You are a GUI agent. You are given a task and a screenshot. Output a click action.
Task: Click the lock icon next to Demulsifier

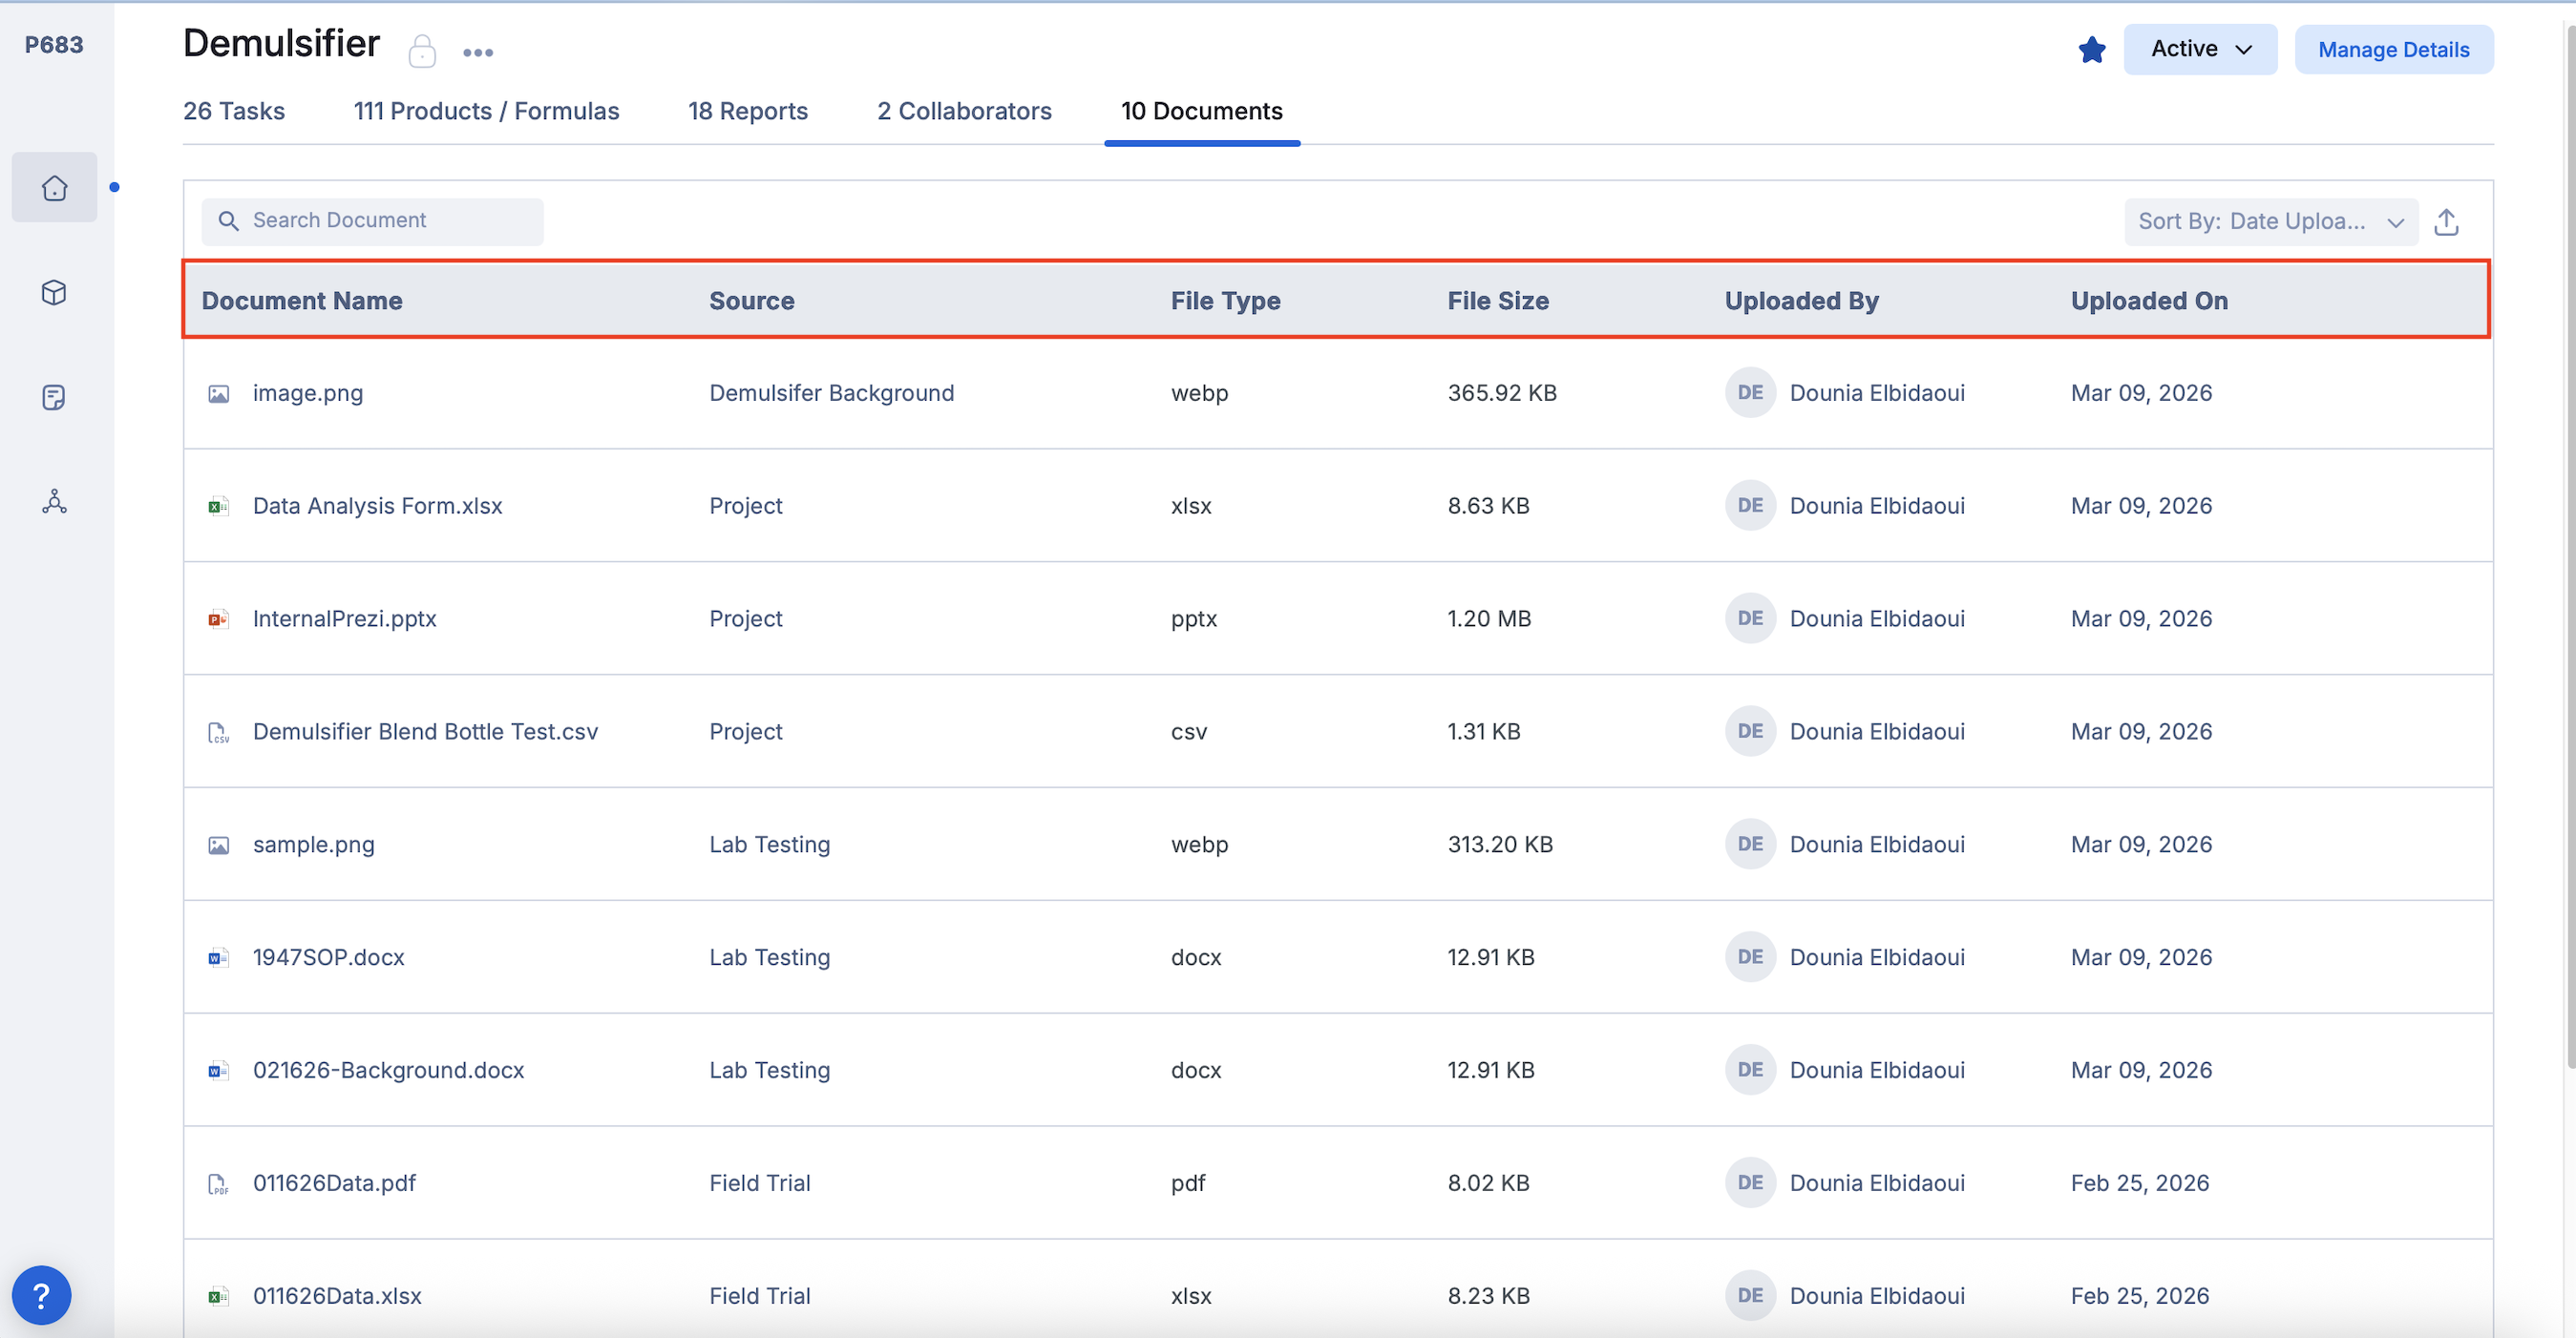[422, 51]
